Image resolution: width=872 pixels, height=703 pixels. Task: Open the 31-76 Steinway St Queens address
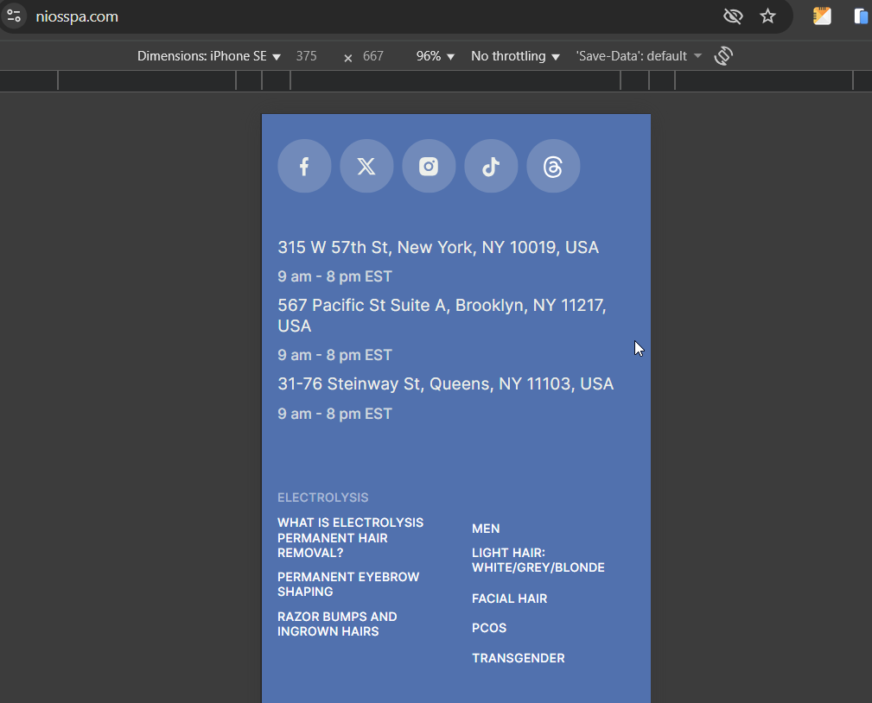[x=445, y=384]
